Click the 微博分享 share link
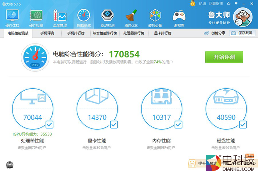 (x=215, y=33)
